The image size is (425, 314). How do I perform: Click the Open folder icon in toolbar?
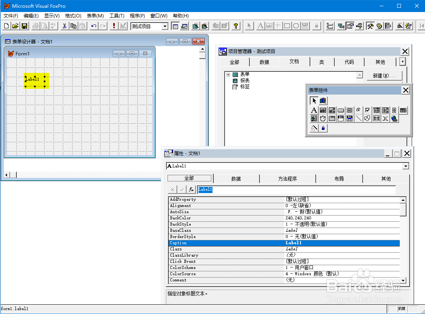16,26
